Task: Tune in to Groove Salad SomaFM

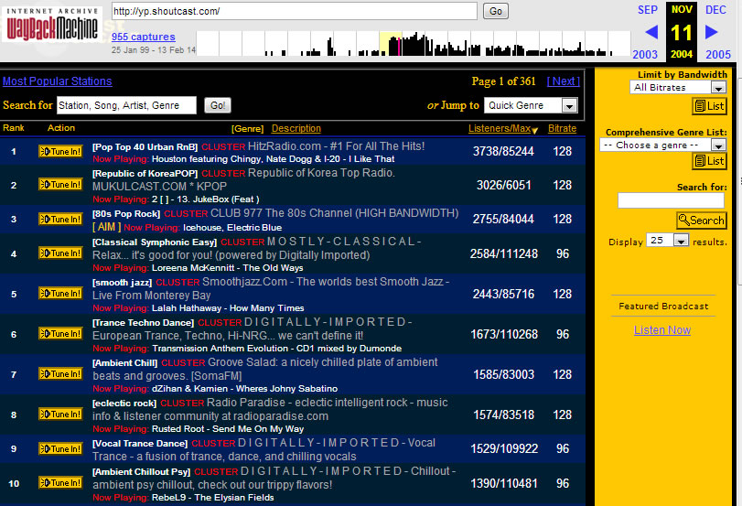Action: (x=60, y=373)
